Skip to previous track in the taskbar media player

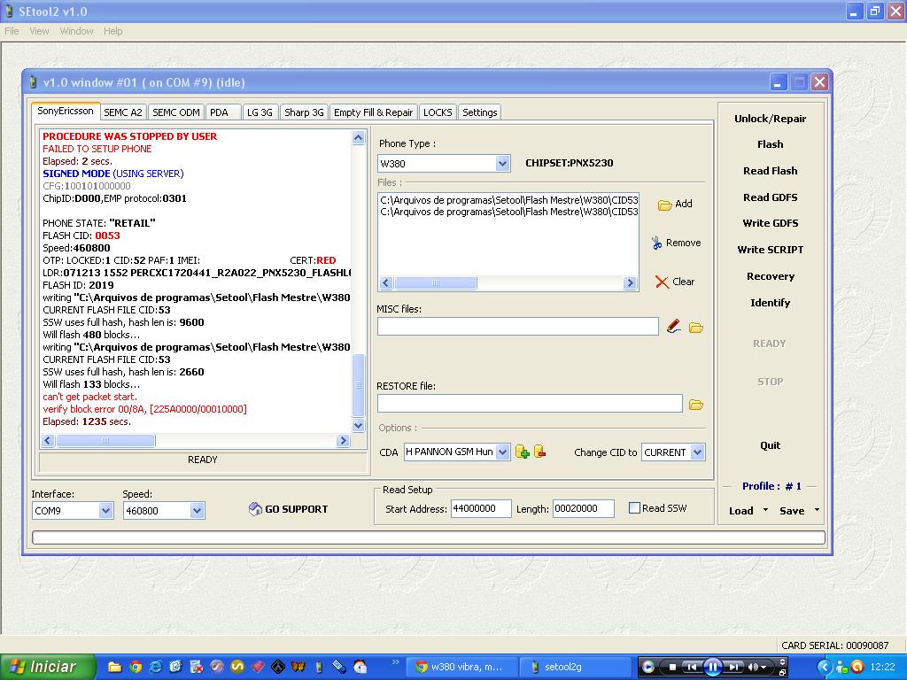(x=691, y=667)
